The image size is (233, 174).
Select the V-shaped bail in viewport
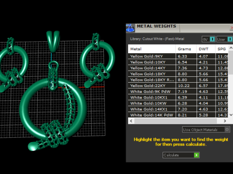coord(53,42)
